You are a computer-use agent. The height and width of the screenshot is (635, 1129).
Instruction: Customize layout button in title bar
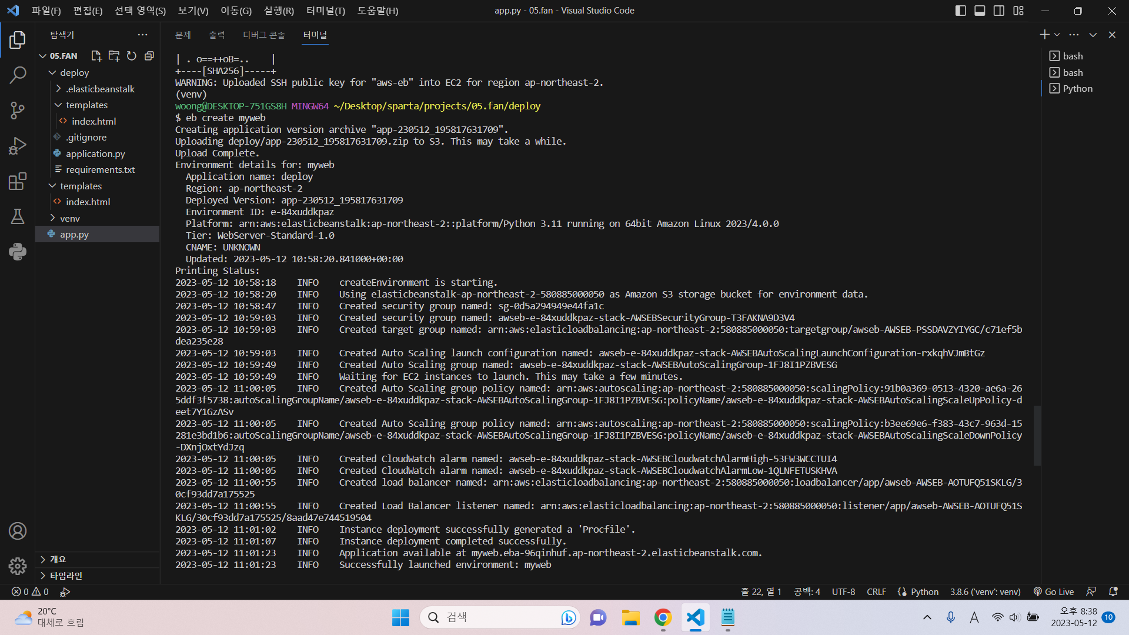point(1018,11)
